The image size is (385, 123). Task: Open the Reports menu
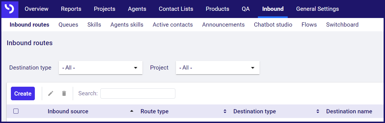(71, 9)
